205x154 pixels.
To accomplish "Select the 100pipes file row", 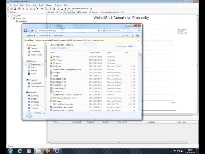I will (92, 73).
